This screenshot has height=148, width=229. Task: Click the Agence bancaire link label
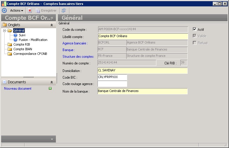coord(75,43)
